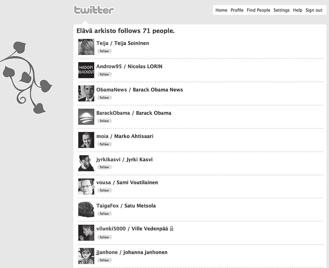Open jjanhone's cartoon avatar
The width and height of the screenshot is (329, 268).
(x=86, y=256)
